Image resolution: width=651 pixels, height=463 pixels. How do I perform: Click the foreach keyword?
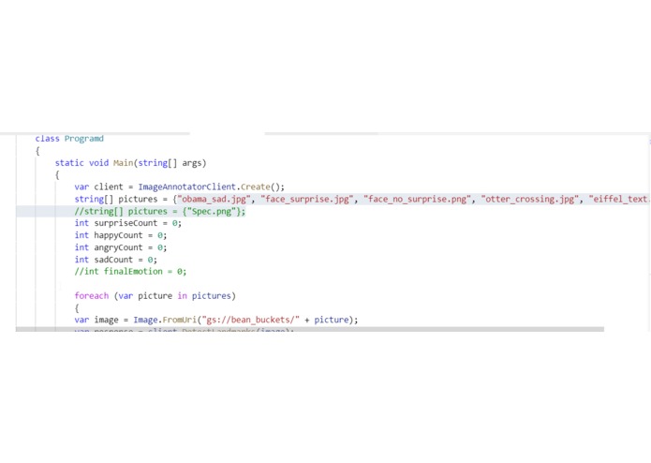tap(92, 295)
